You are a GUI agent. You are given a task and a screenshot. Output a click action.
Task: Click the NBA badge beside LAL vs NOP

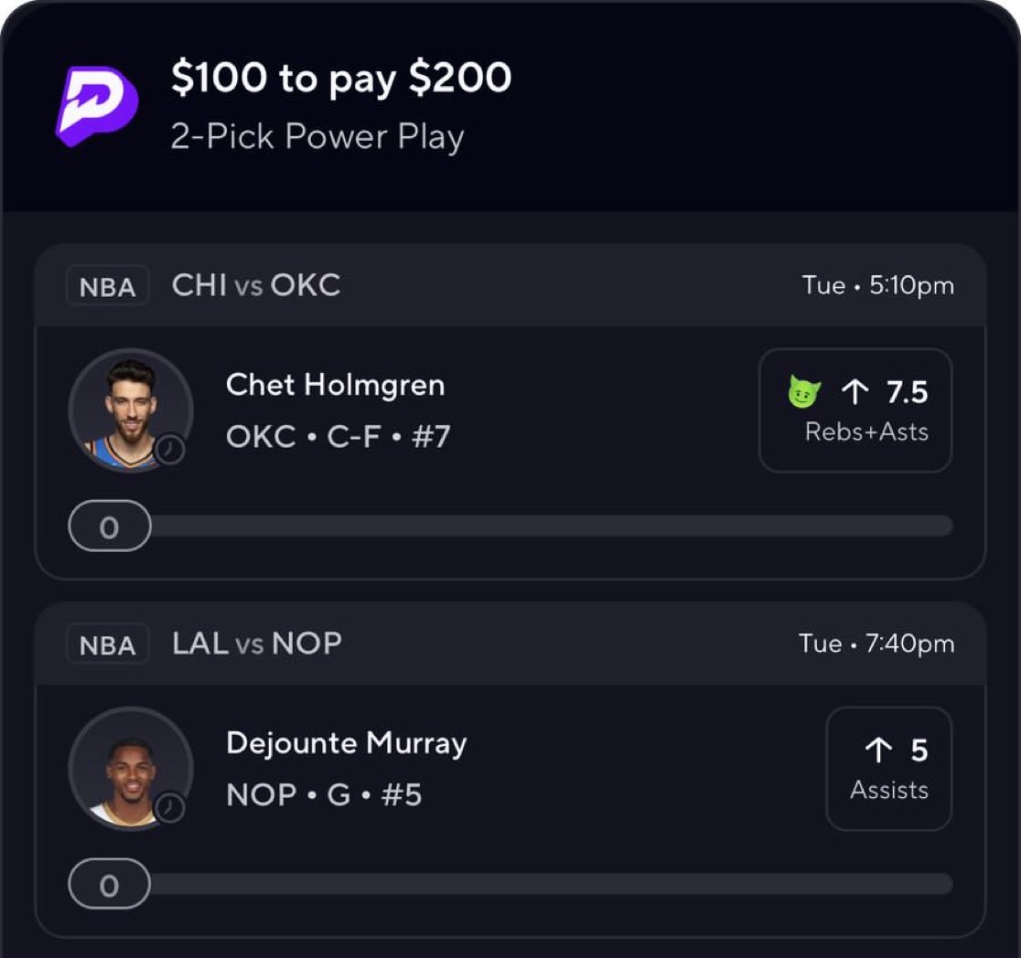107,645
